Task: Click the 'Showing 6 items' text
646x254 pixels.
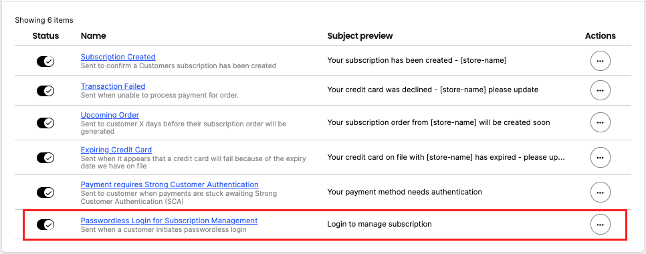Action: pos(44,20)
